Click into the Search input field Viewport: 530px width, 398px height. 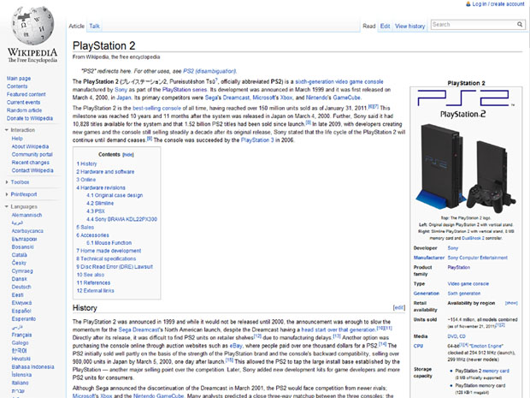pyautogui.click(x=474, y=24)
